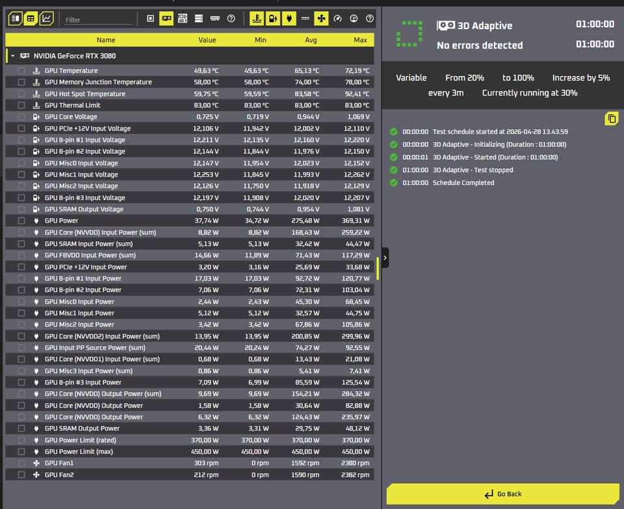This screenshot has height=509, width=624.
Task: Click the 'Currently running at 30%' text
Action: click(x=530, y=93)
